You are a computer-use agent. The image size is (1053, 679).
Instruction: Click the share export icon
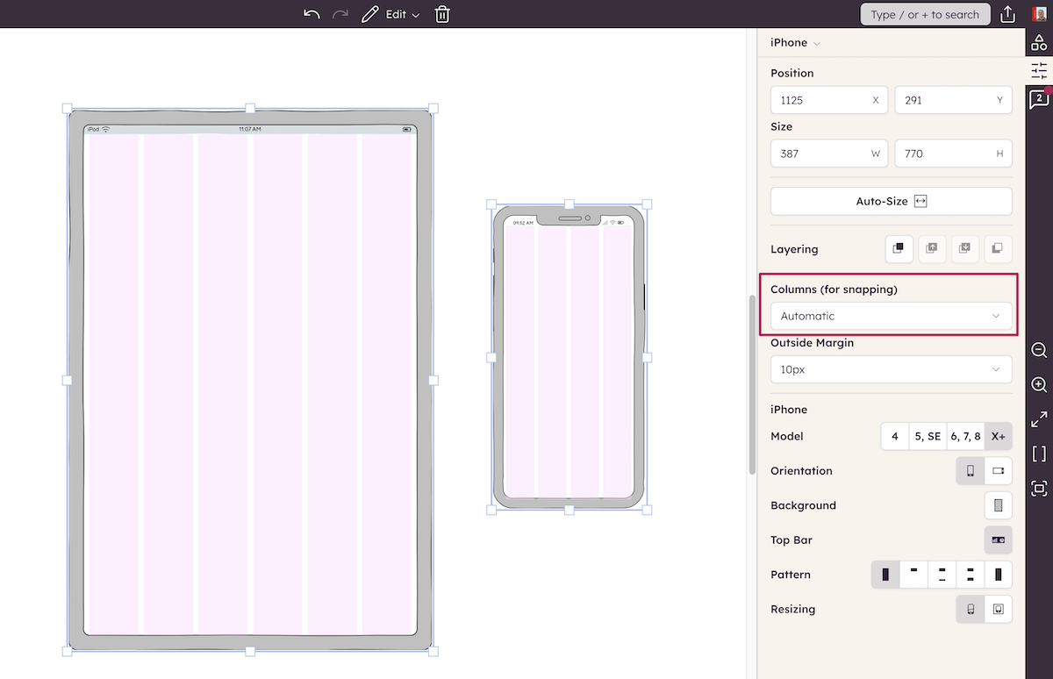coord(1008,14)
